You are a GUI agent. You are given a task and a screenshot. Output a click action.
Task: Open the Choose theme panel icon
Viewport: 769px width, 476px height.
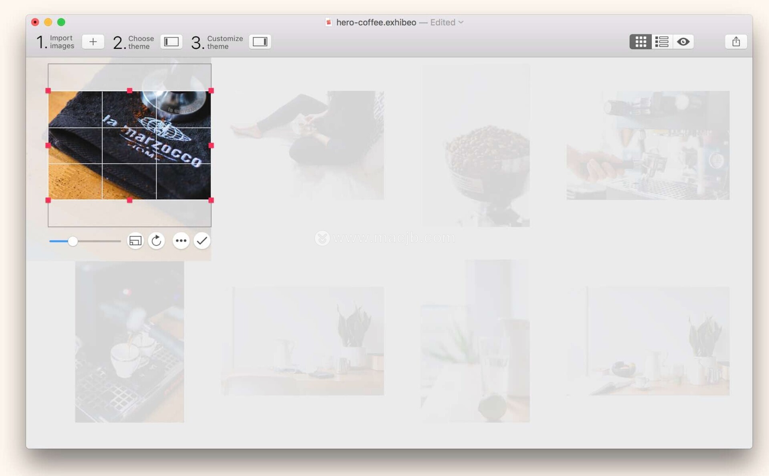coord(171,42)
